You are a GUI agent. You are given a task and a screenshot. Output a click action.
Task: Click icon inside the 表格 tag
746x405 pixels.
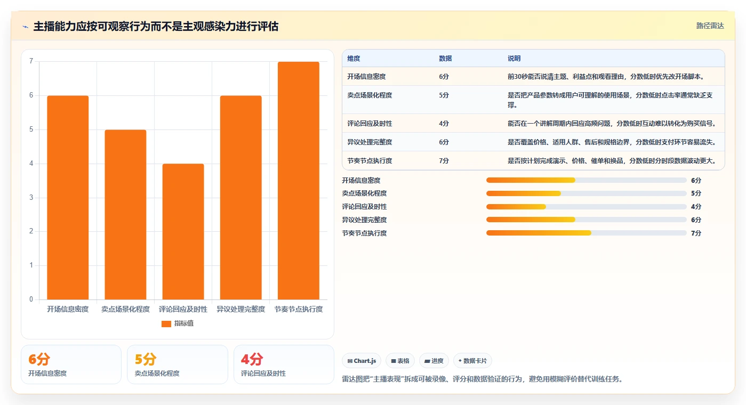point(394,361)
